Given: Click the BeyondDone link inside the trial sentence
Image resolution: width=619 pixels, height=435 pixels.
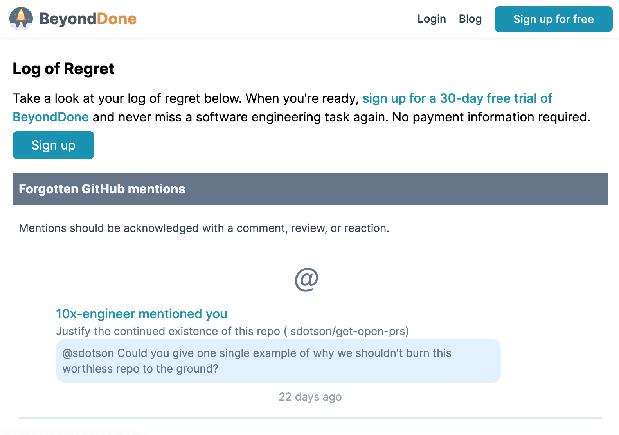Looking at the screenshot, I should point(50,117).
